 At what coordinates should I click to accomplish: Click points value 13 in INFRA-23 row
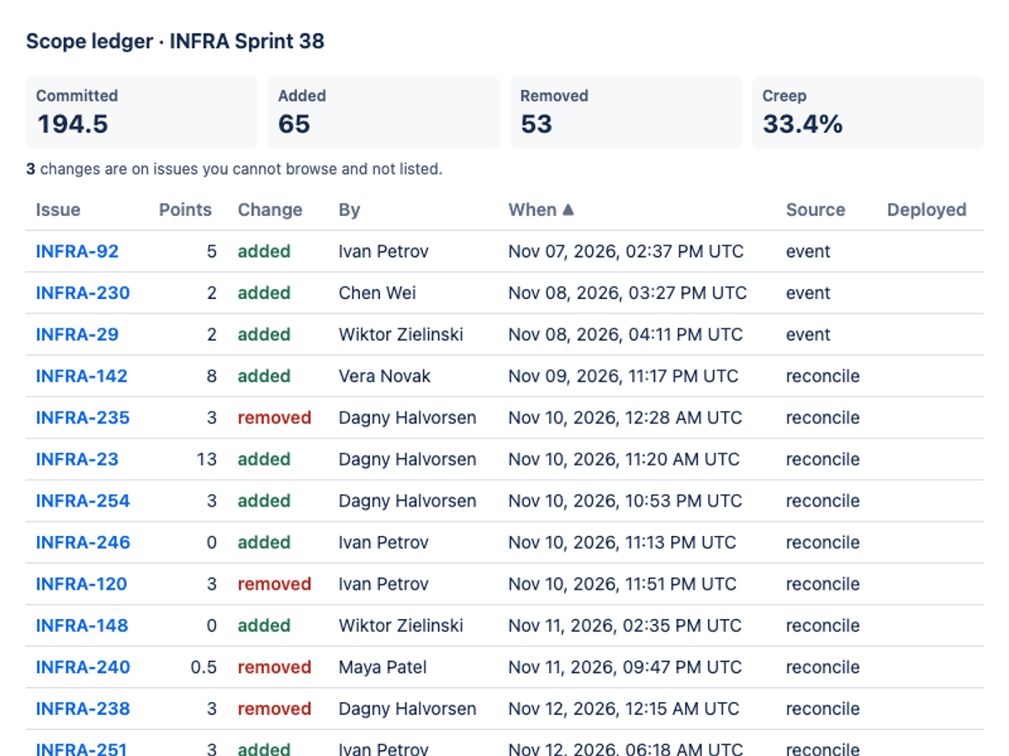pyautogui.click(x=206, y=459)
